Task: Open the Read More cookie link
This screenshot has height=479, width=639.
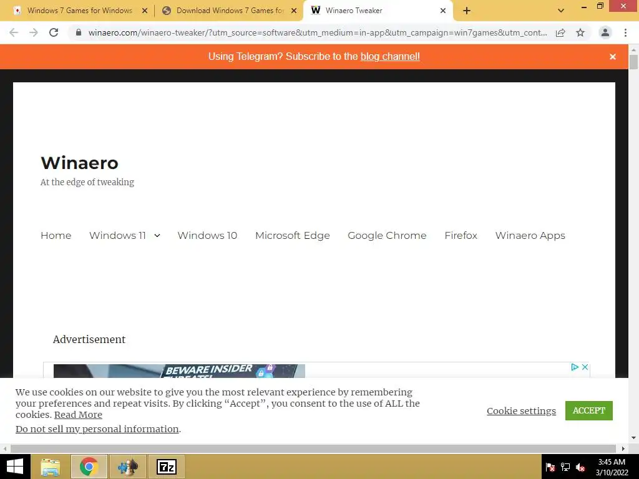Action: coord(78,415)
